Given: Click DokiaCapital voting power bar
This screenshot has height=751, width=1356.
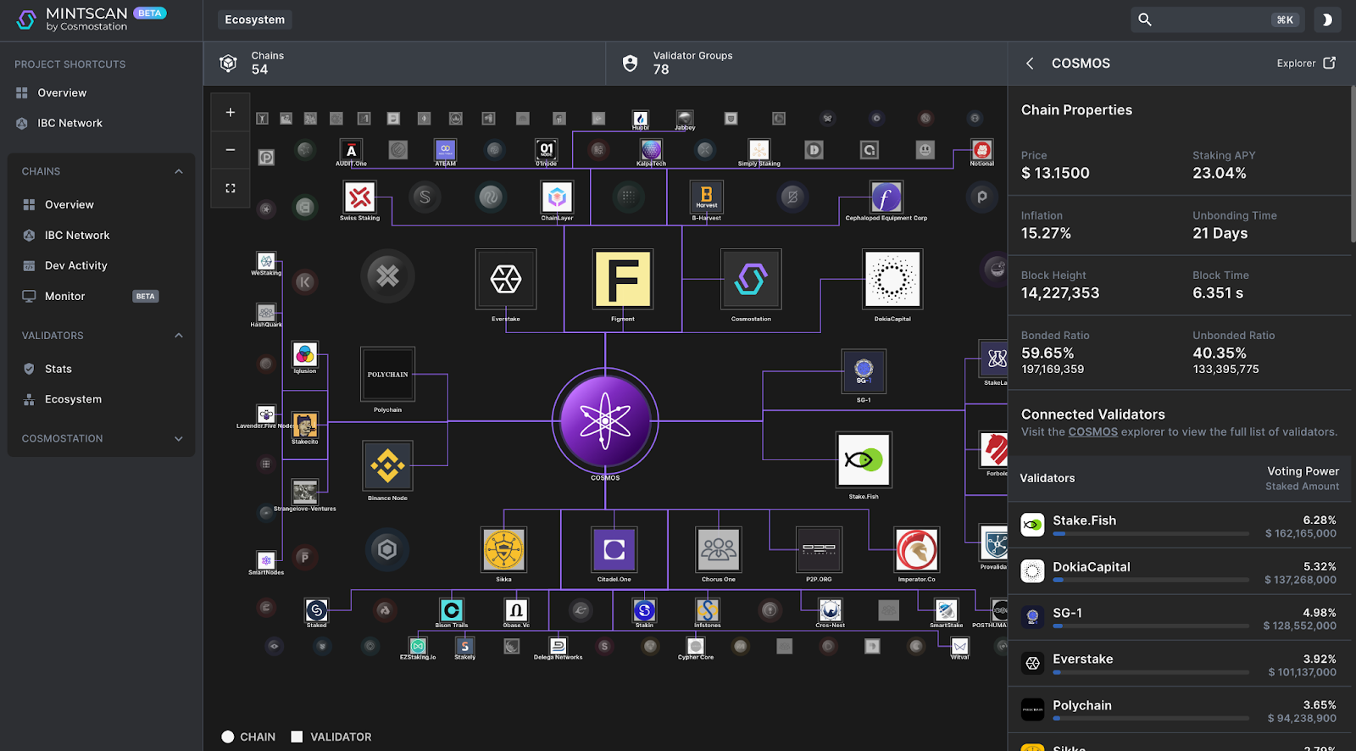Looking at the screenshot, I should (x=1151, y=581).
